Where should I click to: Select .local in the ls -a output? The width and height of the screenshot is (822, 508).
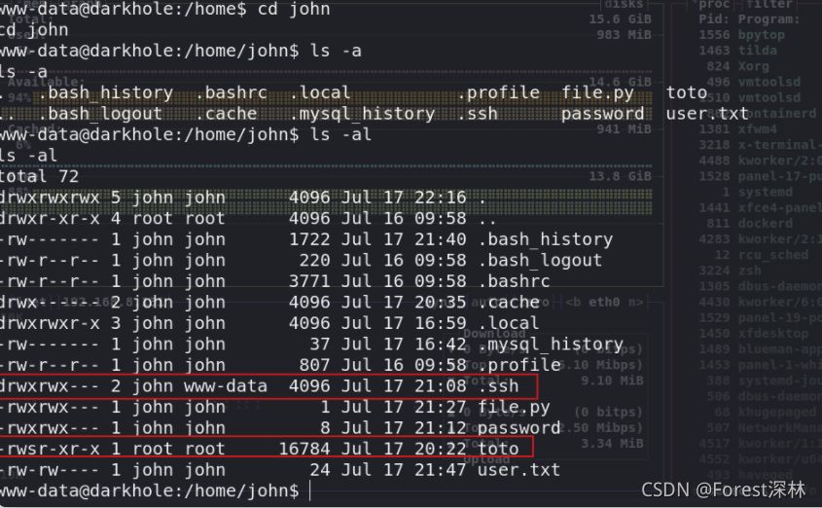coord(320,92)
